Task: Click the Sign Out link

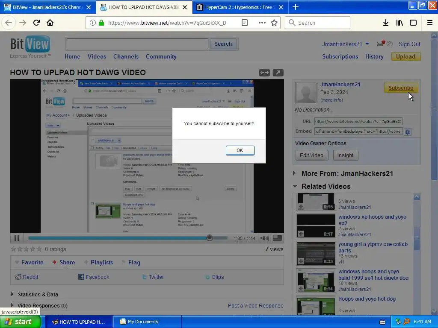Action: [x=409, y=44]
